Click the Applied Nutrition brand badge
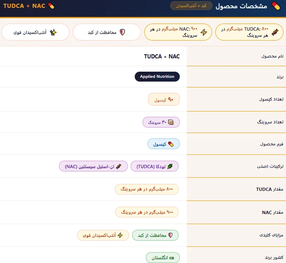The height and width of the screenshot is (263, 286). point(157,77)
